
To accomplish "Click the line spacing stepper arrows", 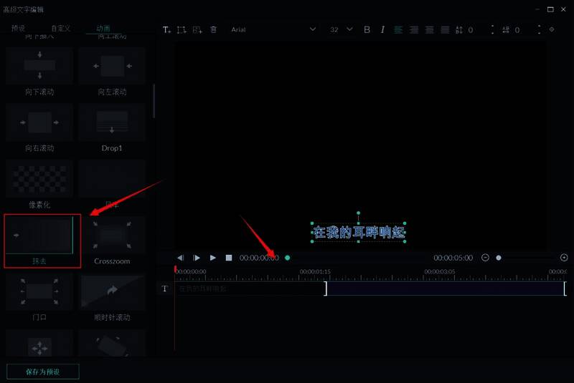I will (493, 30).
